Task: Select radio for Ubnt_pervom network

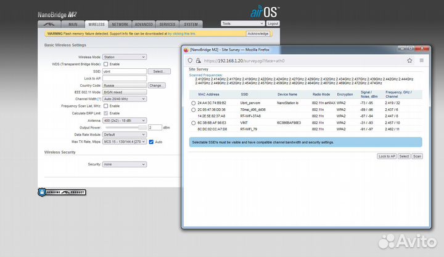Action: [193, 103]
